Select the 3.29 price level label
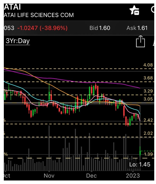This screenshot has width=156, height=184. coord(148,91)
